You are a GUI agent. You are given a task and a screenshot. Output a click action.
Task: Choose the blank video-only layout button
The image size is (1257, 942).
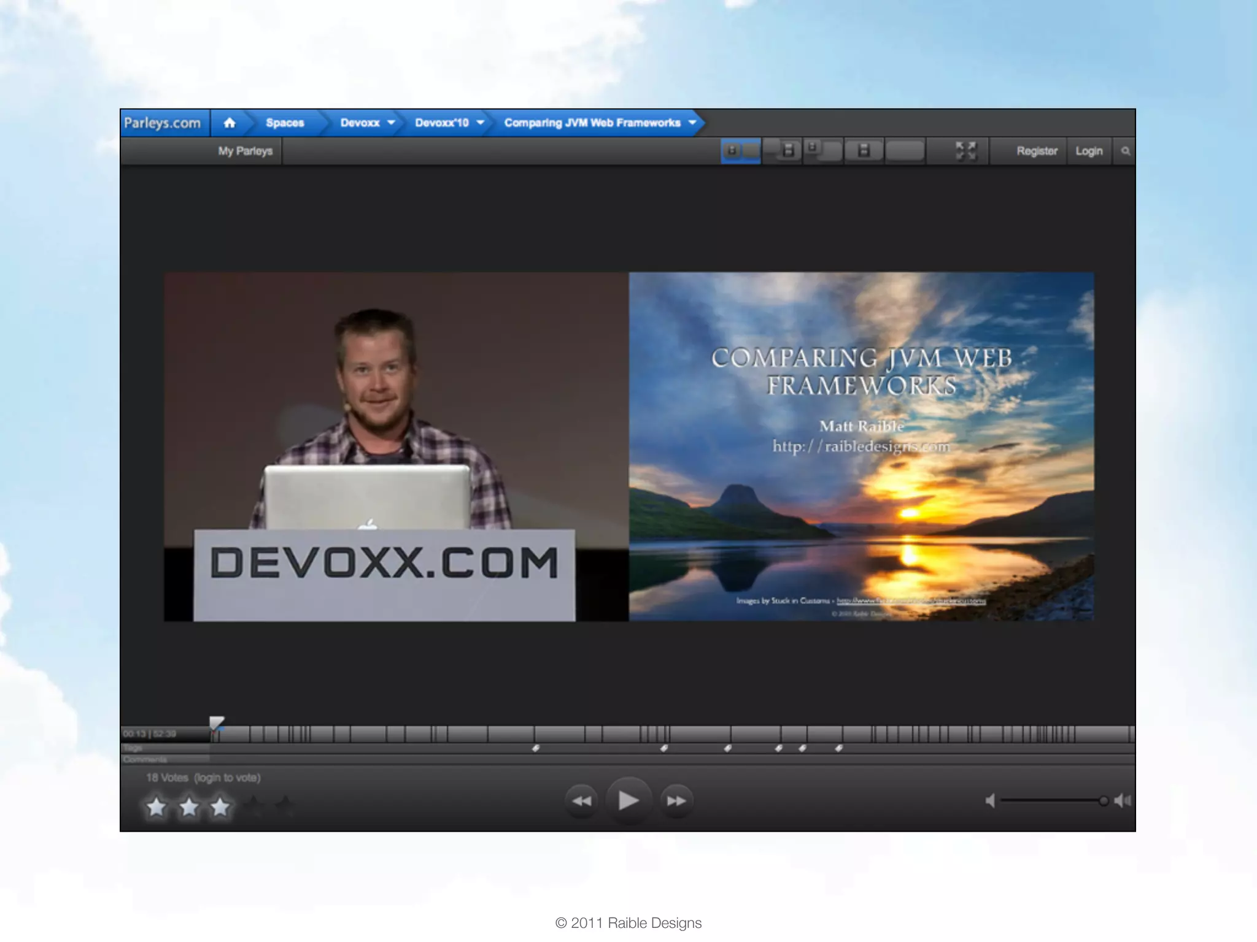(905, 151)
